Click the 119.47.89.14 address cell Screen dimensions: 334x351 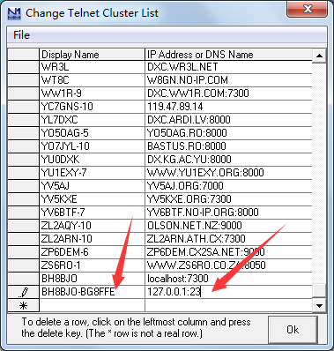pyautogui.click(x=228, y=107)
